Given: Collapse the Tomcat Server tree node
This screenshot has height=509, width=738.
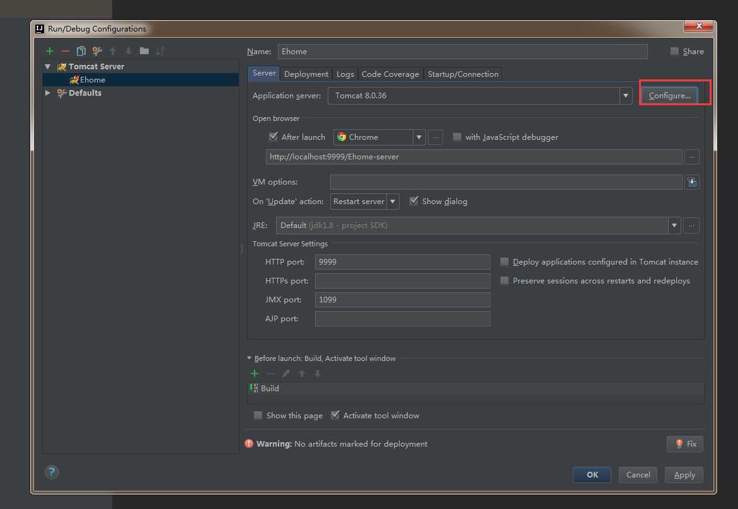Looking at the screenshot, I should [47, 67].
